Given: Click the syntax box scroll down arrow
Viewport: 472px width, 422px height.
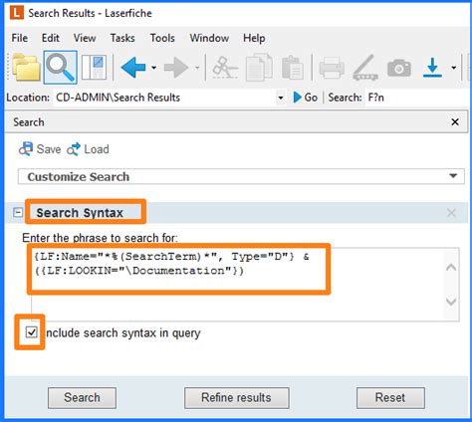Looking at the screenshot, I should coord(451,302).
